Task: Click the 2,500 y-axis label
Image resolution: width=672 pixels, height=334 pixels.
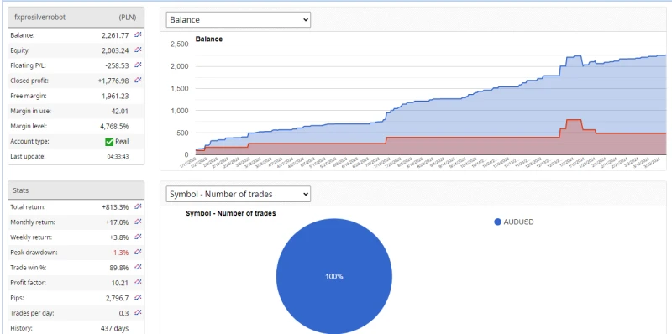Action: click(x=179, y=44)
